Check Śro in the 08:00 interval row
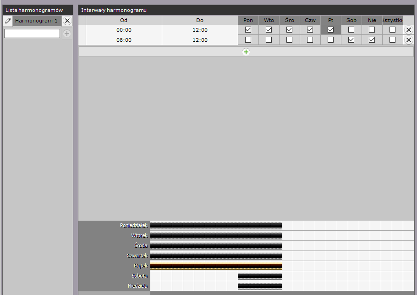Screen dimensions: 417x295 pyautogui.click(x=290, y=40)
